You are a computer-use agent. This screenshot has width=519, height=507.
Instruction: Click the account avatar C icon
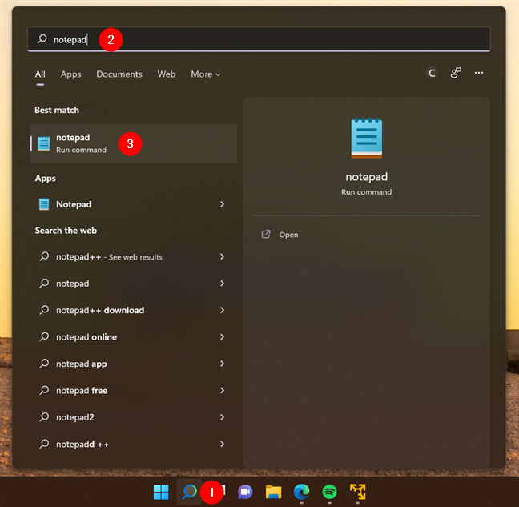coord(432,73)
